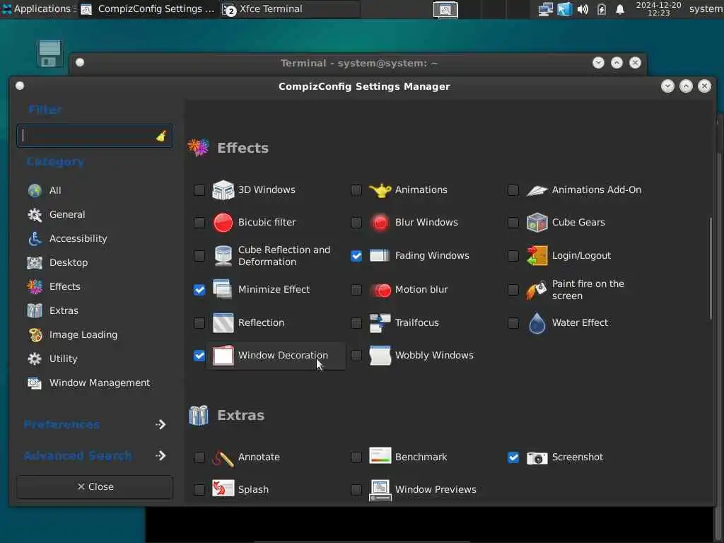Enable the 3D Windows checkbox

tap(199, 189)
